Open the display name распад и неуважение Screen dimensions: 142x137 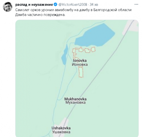(34, 5)
